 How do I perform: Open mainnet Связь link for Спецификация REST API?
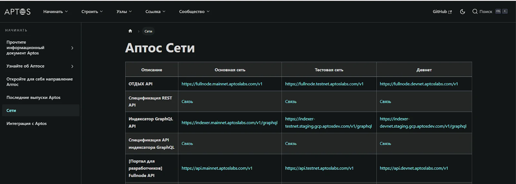pyautogui.click(x=187, y=102)
